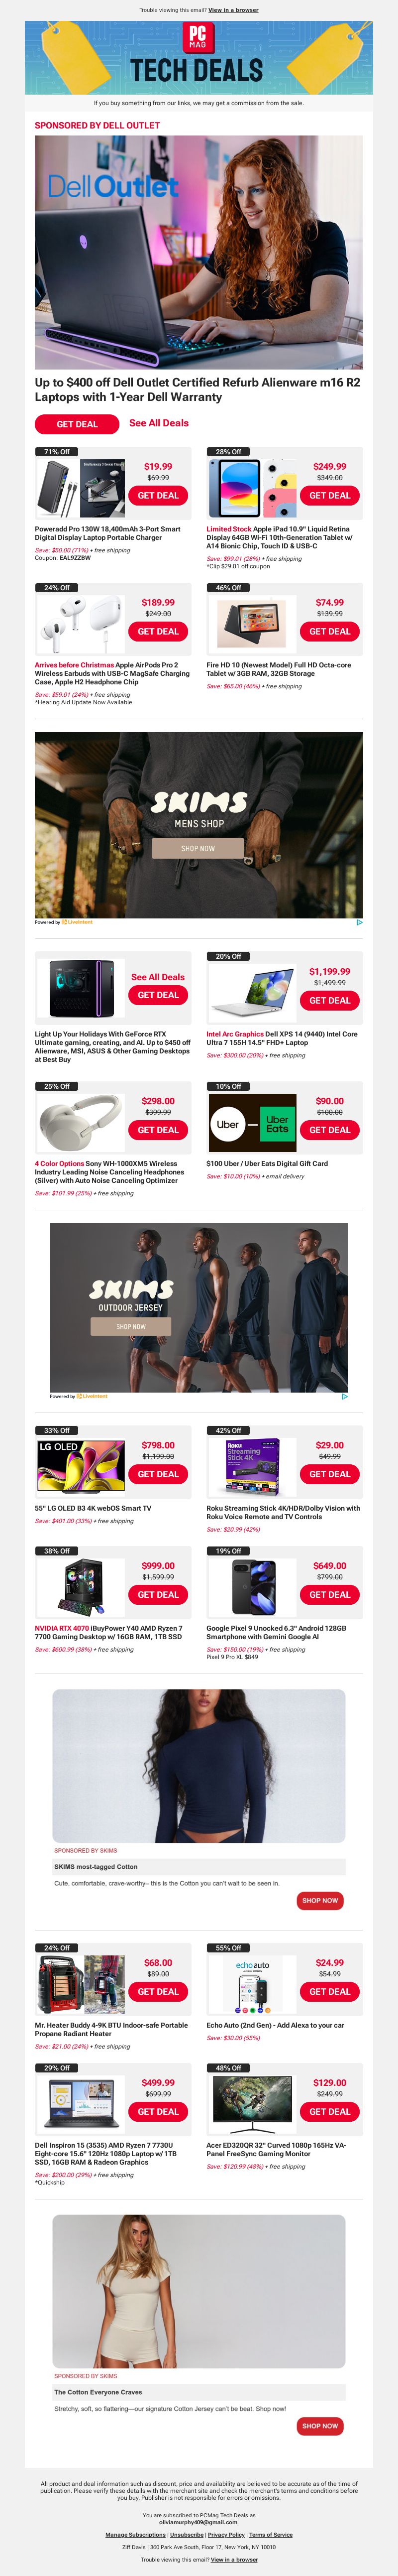
Task: Open the Uber Eats gift card image
Action: (x=253, y=1124)
